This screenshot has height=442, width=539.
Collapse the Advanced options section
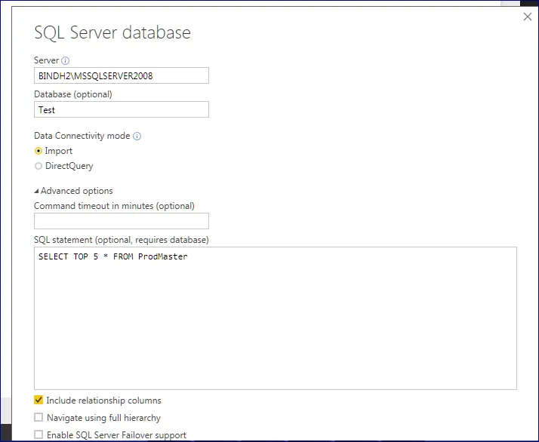point(36,191)
